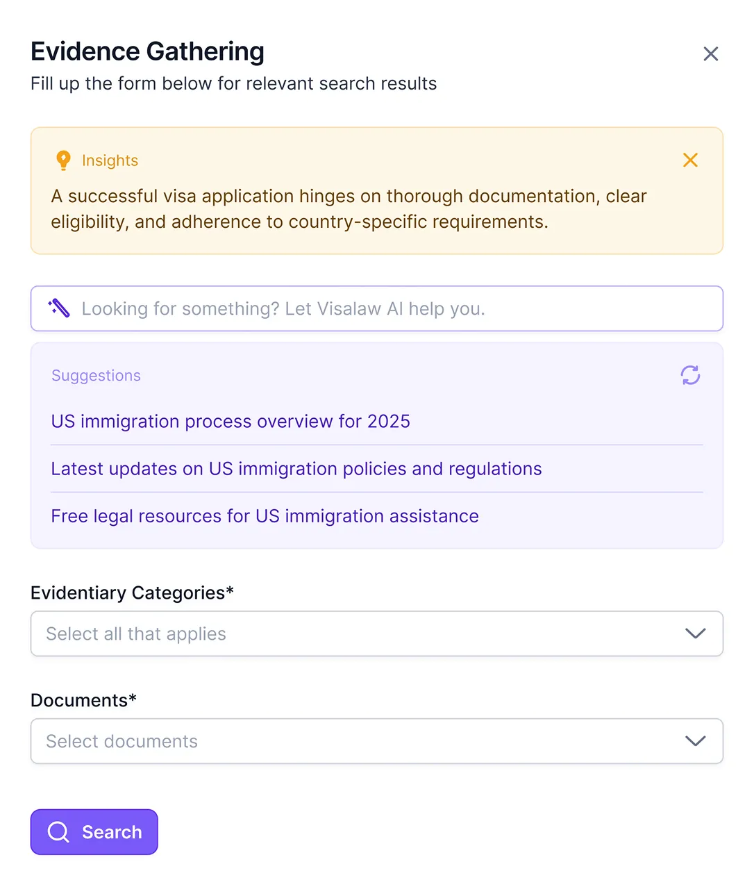Click the magnifier icon inside Search button
Screen dimensions: 754x896
pos(58,831)
